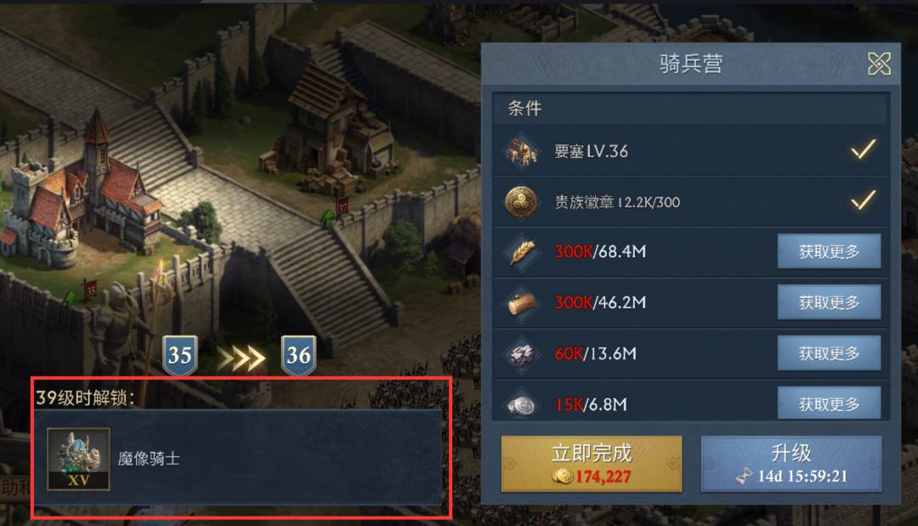Click the stone ore resource icon
918x526 pixels.
click(521, 354)
